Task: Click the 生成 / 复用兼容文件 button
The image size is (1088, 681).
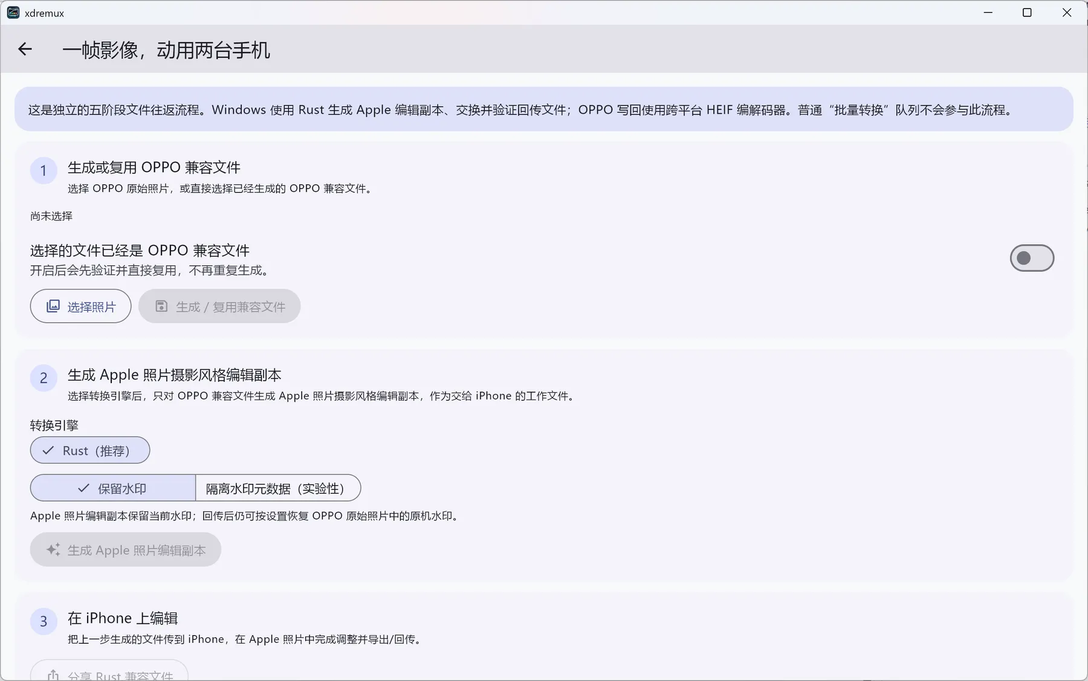Action: (219, 306)
